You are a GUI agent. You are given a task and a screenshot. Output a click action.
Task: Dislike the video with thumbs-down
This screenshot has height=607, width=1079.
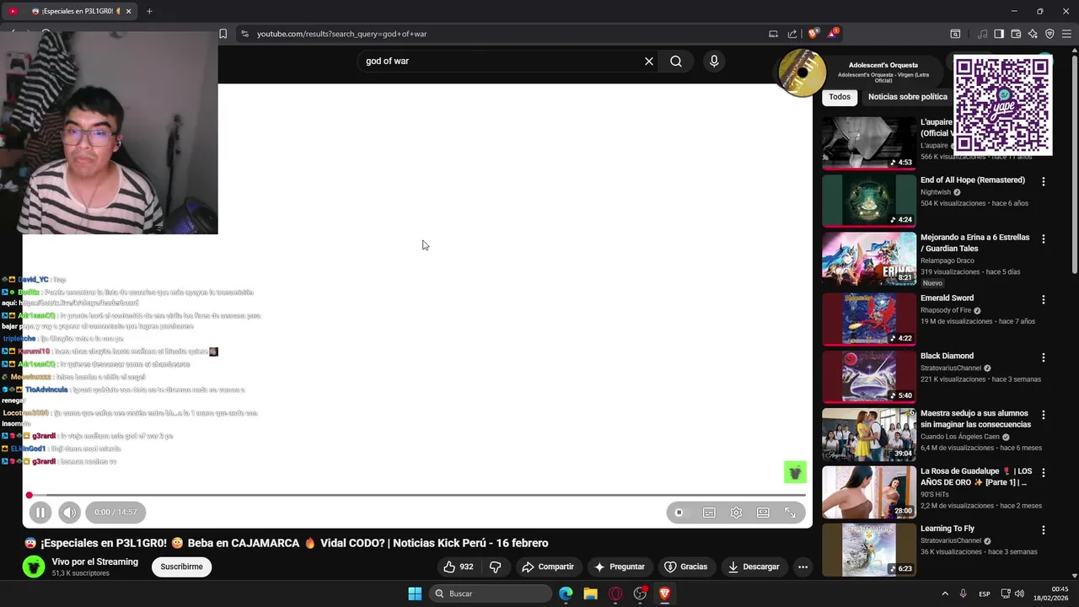coord(495,567)
